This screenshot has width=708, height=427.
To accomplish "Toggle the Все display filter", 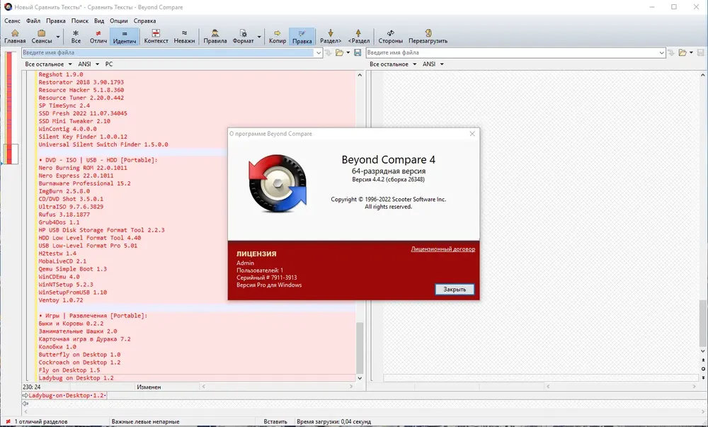I will pos(76,37).
